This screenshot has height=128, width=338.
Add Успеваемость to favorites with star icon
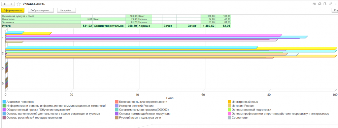tap(19, 4)
